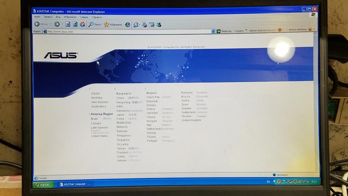Click the Windows flag logo in menu bar corner
Image resolution: width=348 pixels, height=196 pixels.
coord(313,15)
